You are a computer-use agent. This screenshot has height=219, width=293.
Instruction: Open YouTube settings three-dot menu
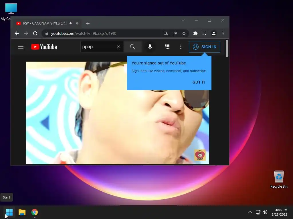tap(181, 47)
